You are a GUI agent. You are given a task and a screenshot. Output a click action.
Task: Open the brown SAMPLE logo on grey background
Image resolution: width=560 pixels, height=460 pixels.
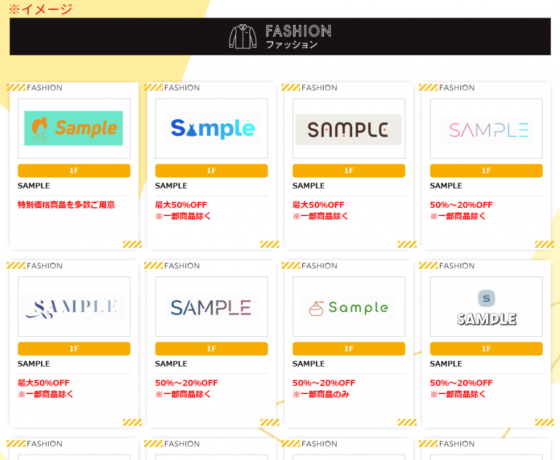[348, 129]
